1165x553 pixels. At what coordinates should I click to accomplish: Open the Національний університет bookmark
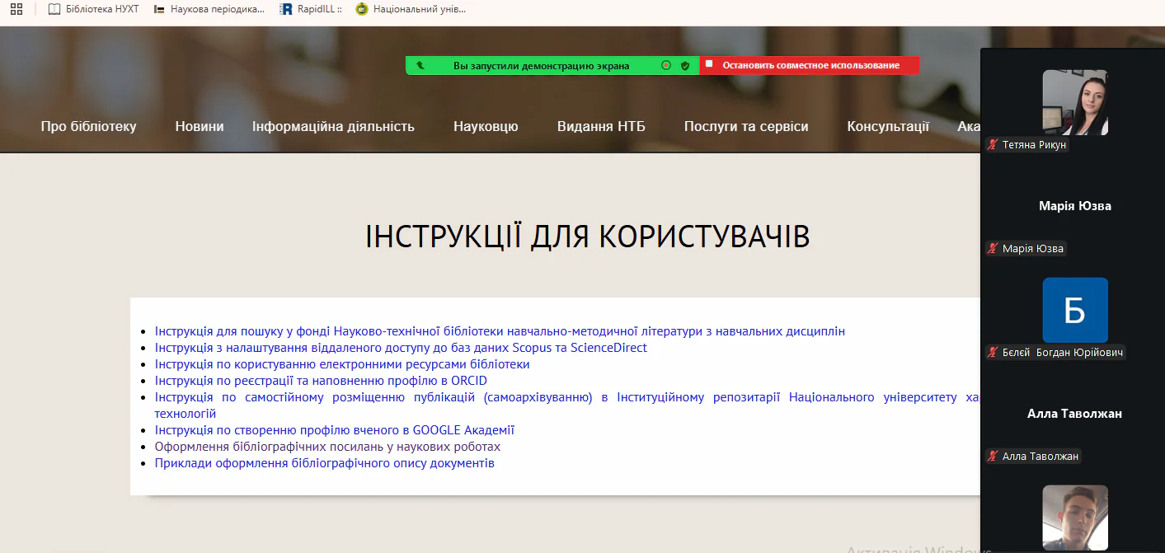(x=411, y=9)
